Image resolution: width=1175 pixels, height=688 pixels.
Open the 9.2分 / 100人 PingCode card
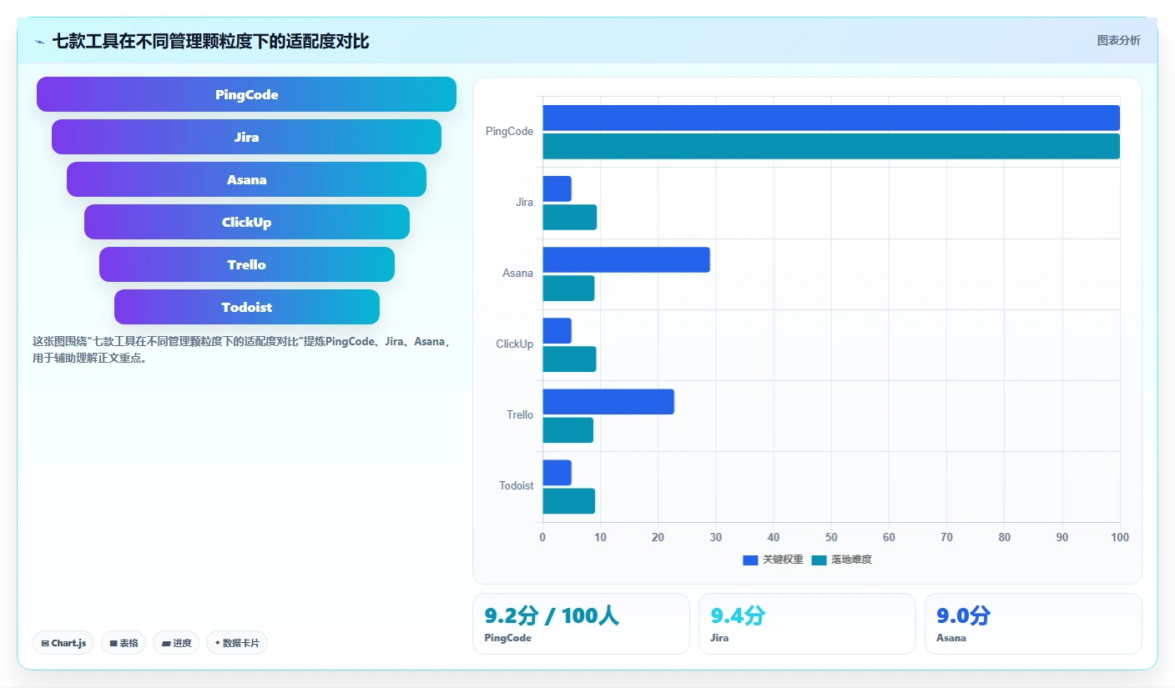point(581,624)
